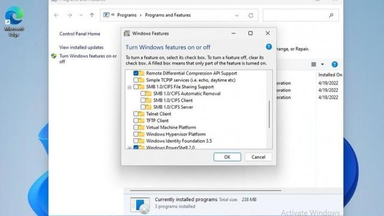Click folder icon of Windows Hypervisor Platform

click(142, 134)
